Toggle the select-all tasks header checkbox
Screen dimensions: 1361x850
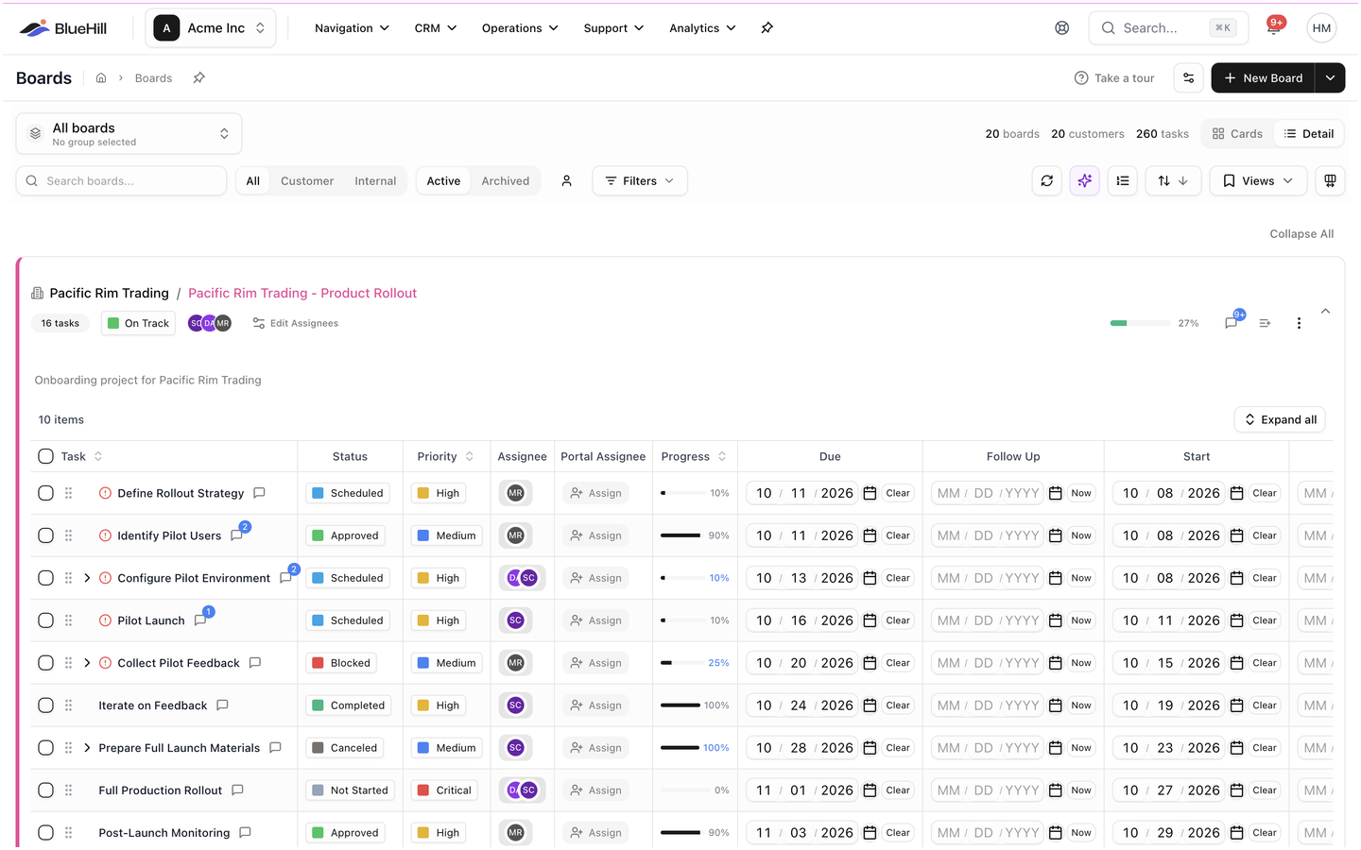pos(45,457)
